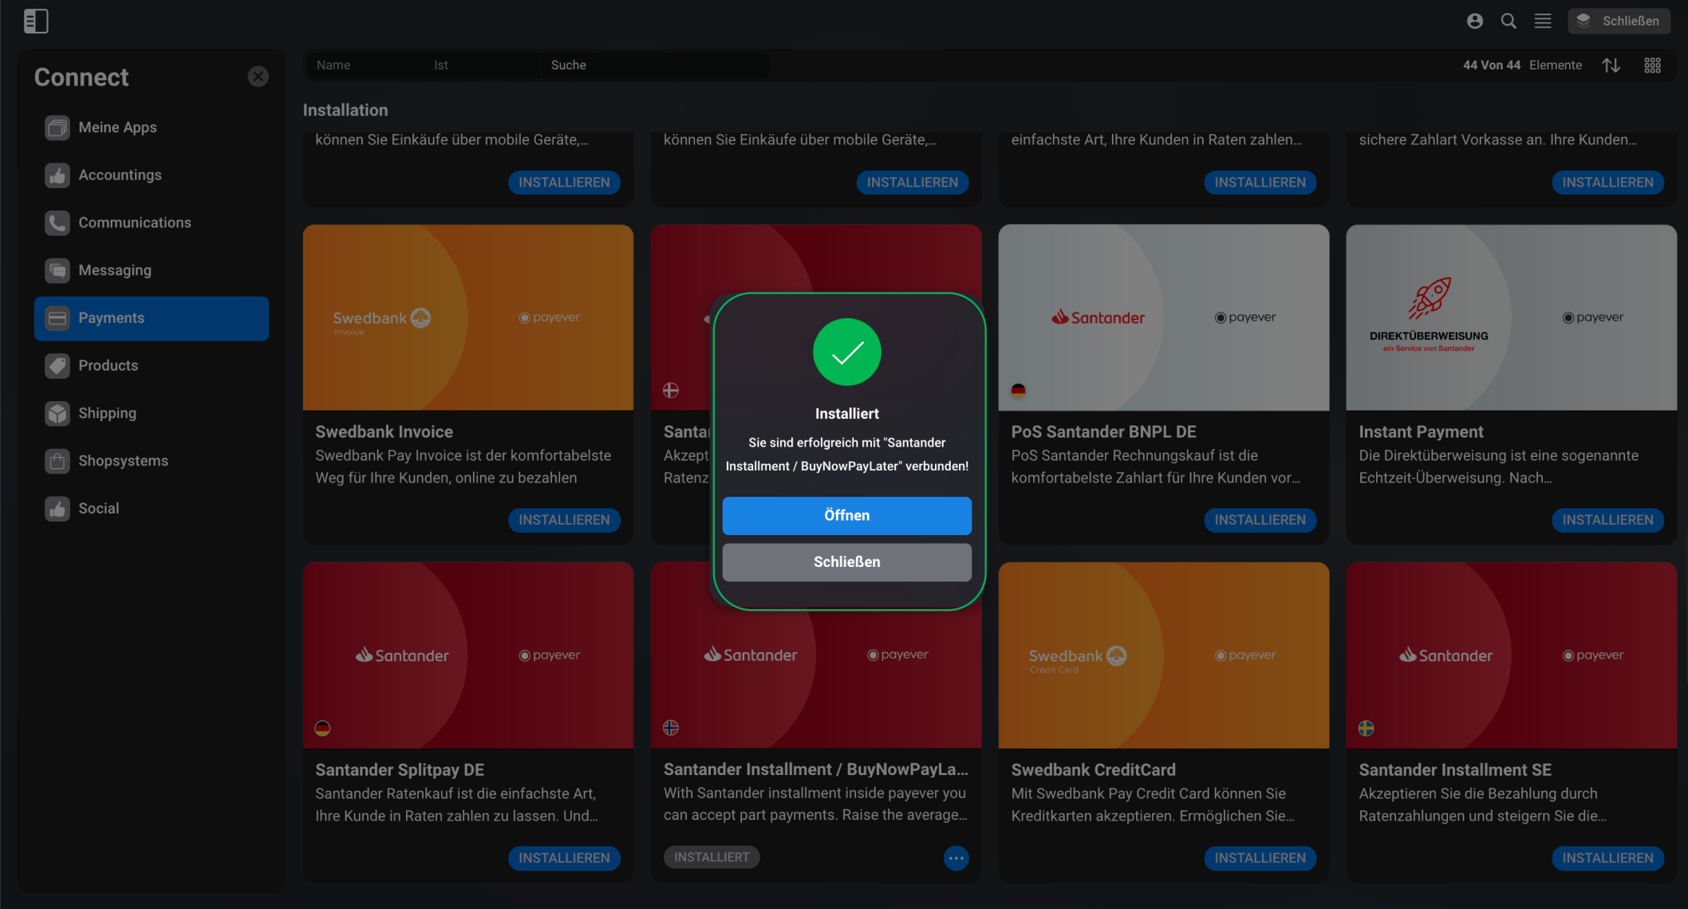Screen dimensions: 1688x909
Task: Select the Payments category
Action: pos(152,318)
